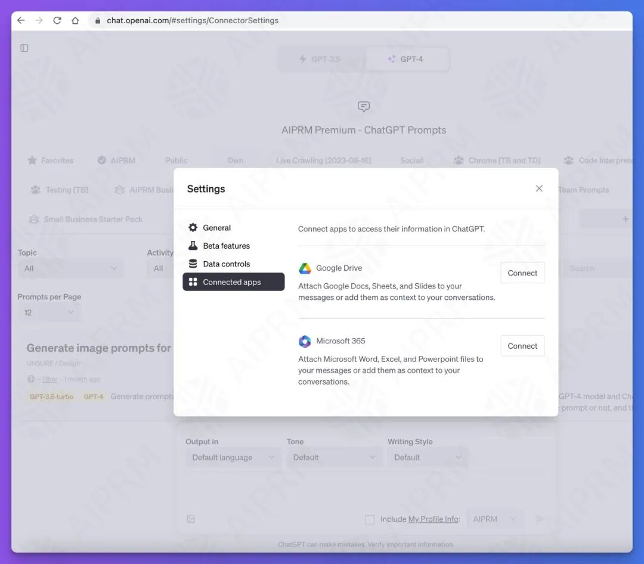Open Small Business Starter Pack list
644x564 pixels.
[x=85, y=219]
